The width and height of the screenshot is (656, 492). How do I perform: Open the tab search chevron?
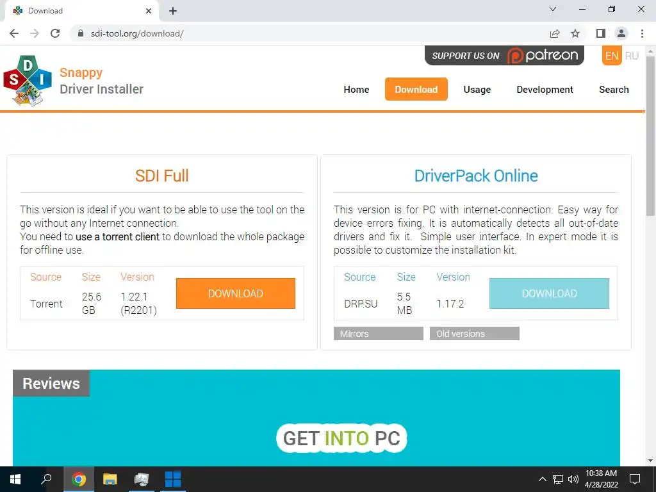(553, 9)
